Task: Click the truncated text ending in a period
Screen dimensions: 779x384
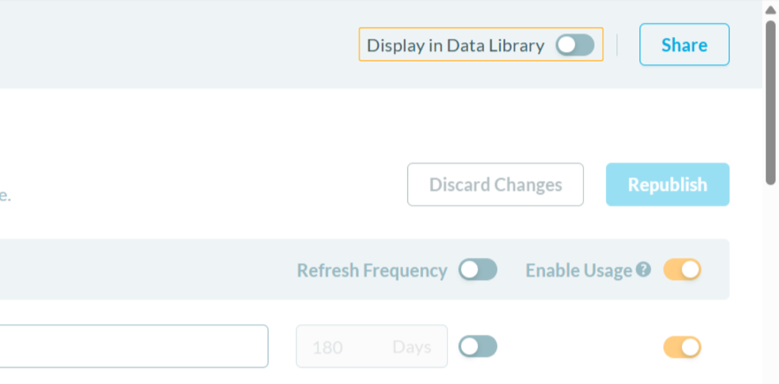Action: pos(5,196)
